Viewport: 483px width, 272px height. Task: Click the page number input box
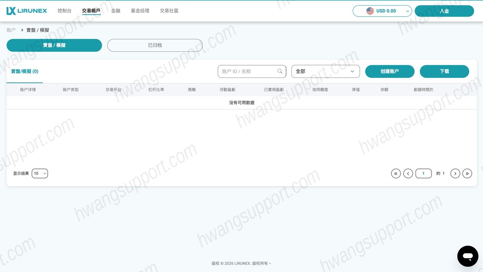coord(424,173)
